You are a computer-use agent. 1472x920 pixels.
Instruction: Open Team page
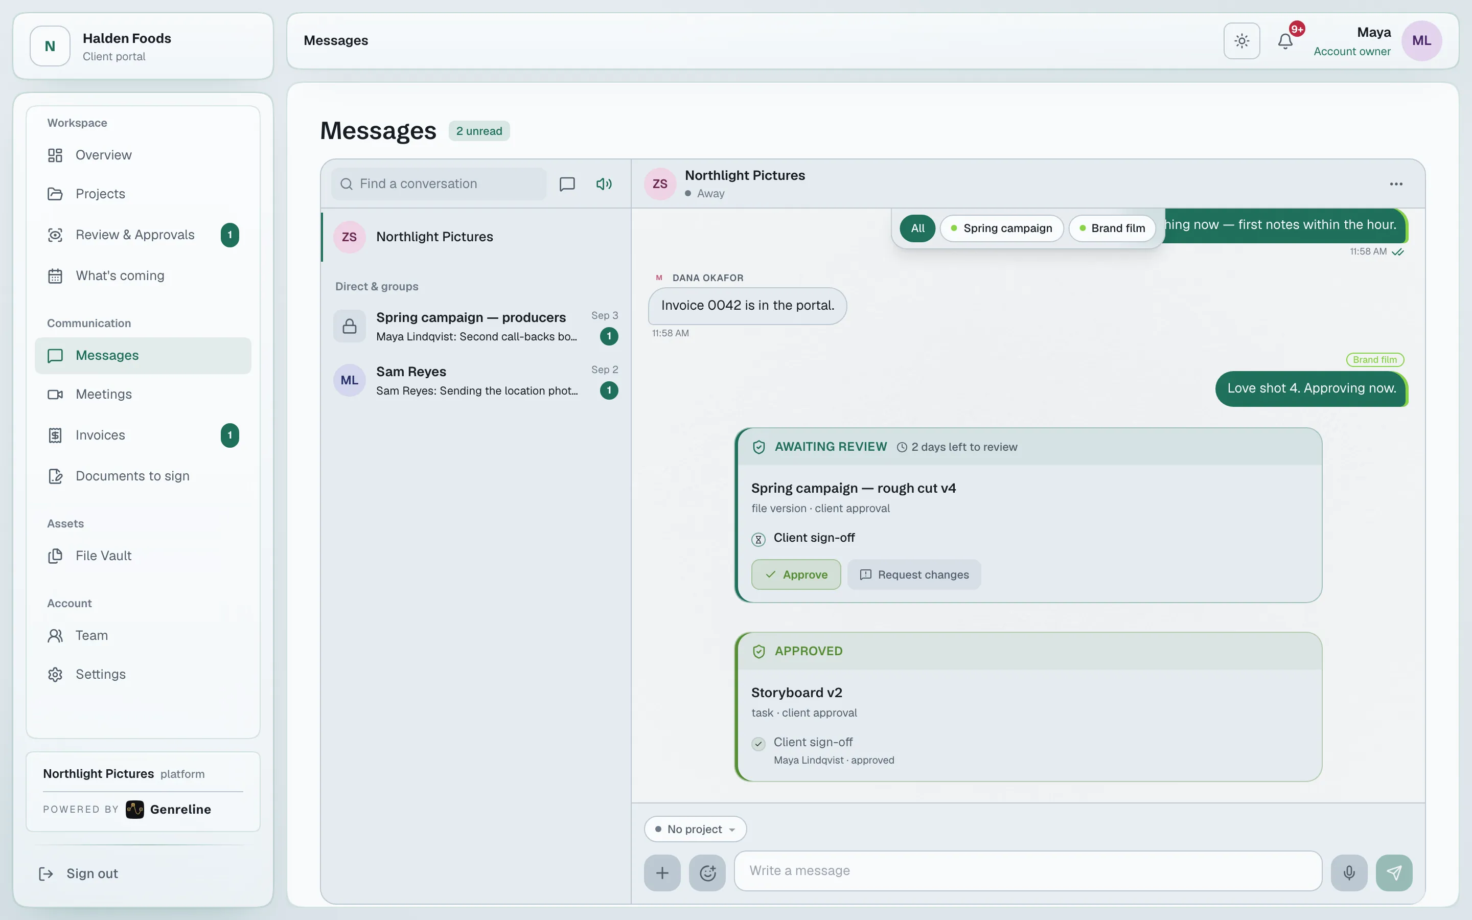143,635
